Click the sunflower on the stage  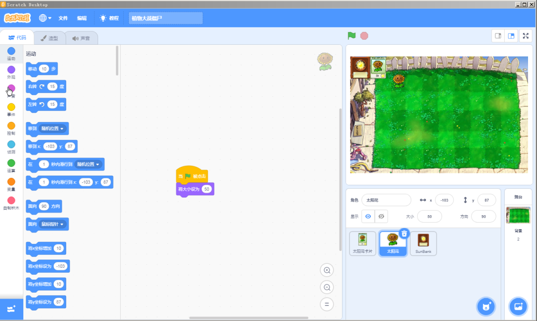[x=399, y=81]
